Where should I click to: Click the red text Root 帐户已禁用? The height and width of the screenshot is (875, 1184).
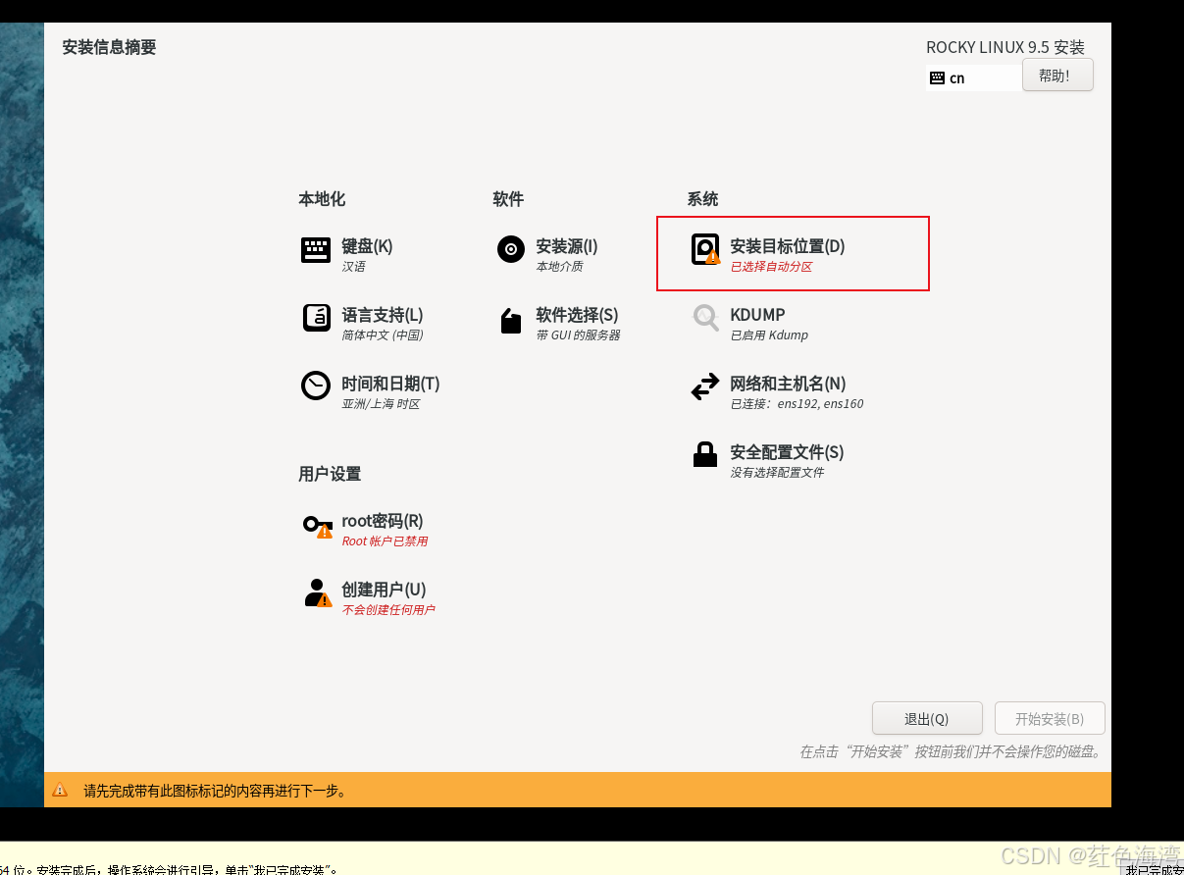click(385, 541)
